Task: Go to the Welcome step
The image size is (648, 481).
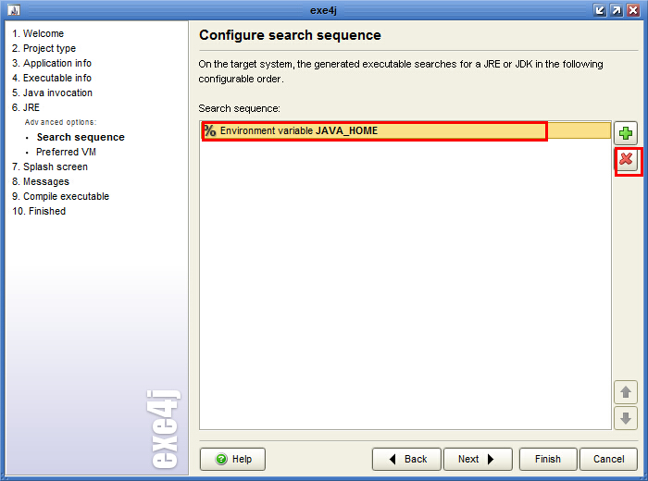Action: click(38, 33)
